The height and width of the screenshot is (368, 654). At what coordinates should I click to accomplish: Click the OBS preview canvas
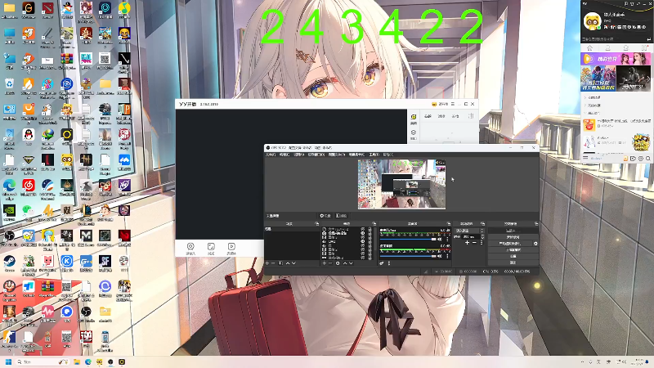[x=401, y=184]
